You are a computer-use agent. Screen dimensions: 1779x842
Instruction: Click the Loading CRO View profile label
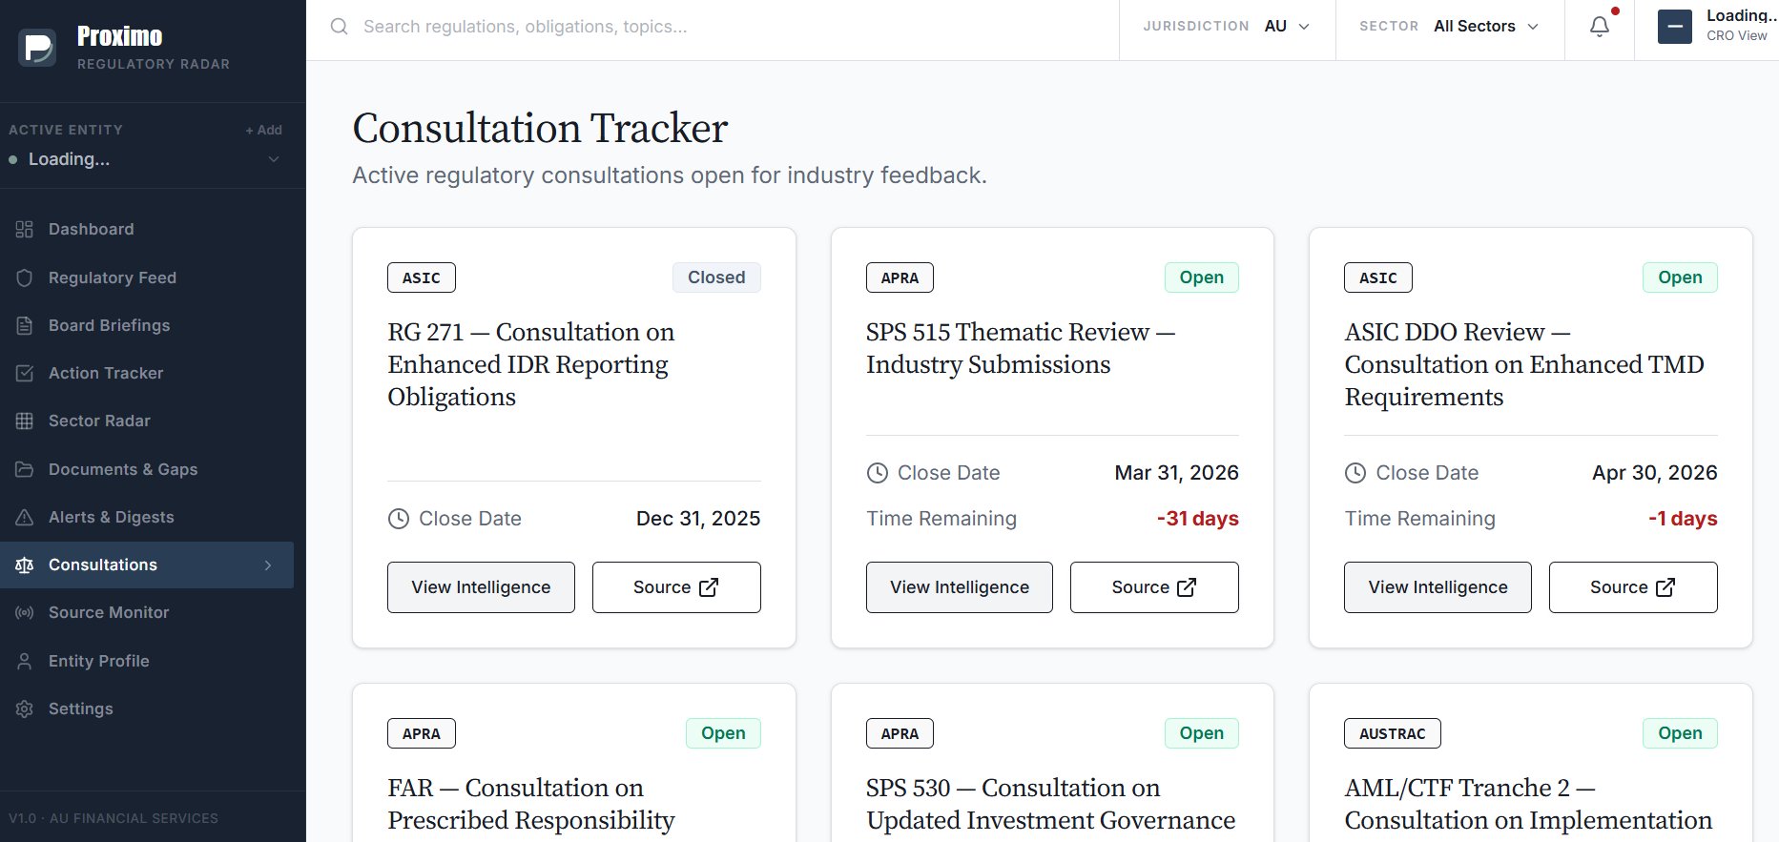(x=1741, y=26)
